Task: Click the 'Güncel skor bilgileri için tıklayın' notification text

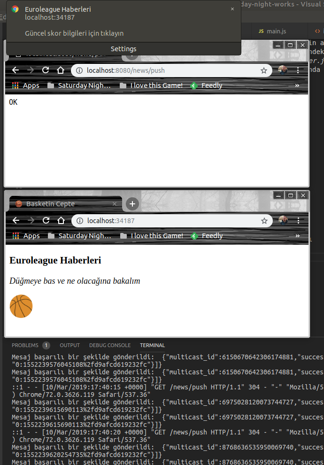Action: (74, 33)
